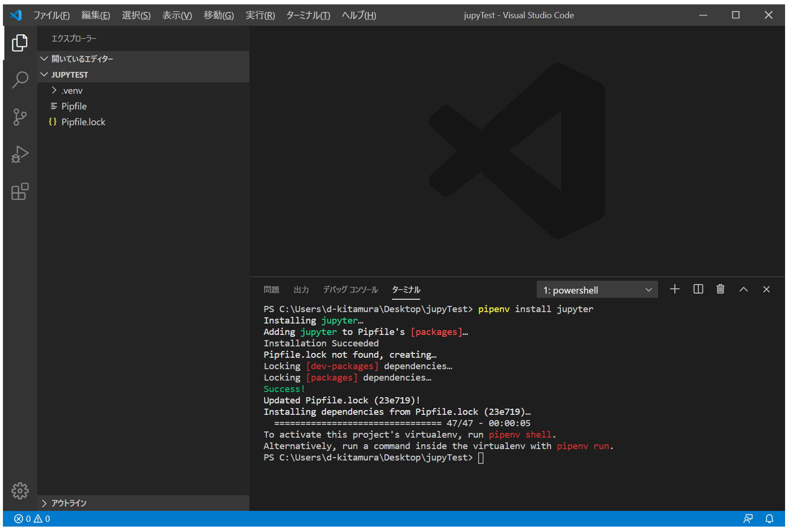The image size is (788, 530).
Task: Open the 選択(S) menu
Action: point(136,15)
